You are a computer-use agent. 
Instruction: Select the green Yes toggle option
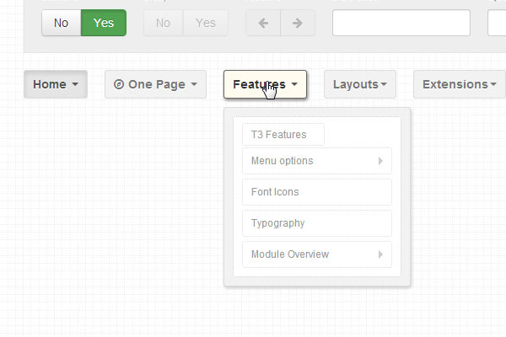pyautogui.click(x=104, y=23)
